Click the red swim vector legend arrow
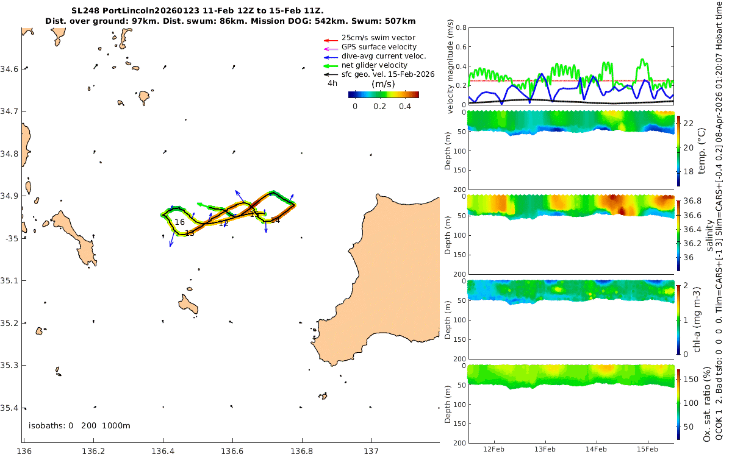The image size is (732, 457). pyautogui.click(x=329, y=38)
